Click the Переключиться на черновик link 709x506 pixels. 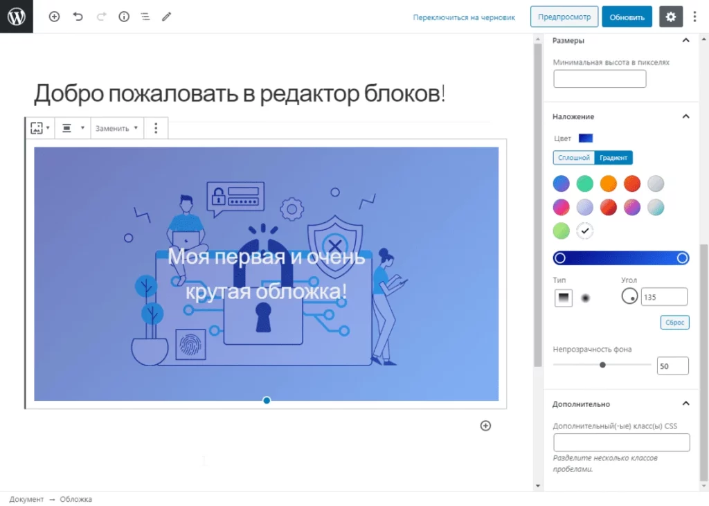pos(464,17)
